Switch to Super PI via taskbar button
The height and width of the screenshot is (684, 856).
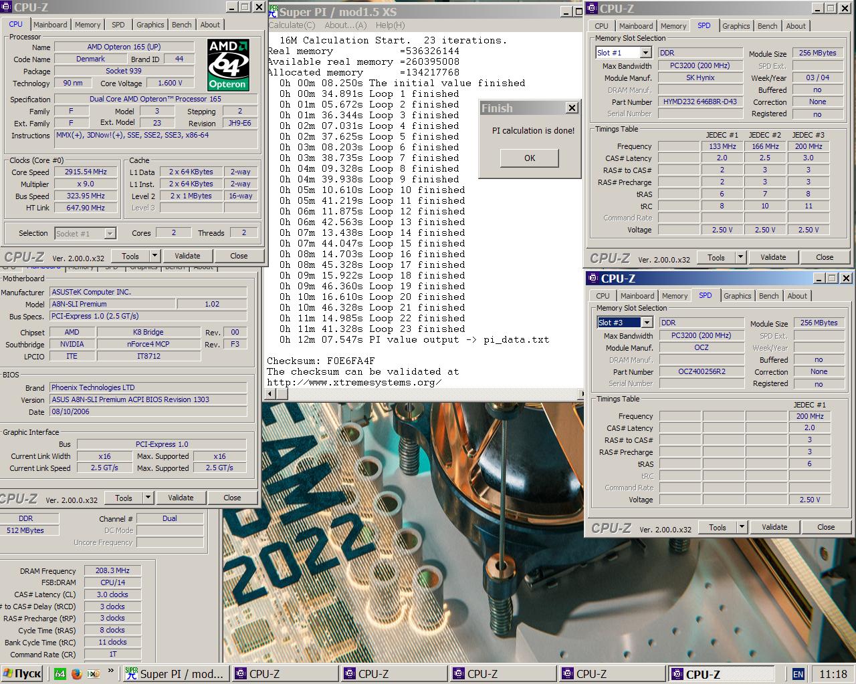pyautogui.click(x=176, y=674)
